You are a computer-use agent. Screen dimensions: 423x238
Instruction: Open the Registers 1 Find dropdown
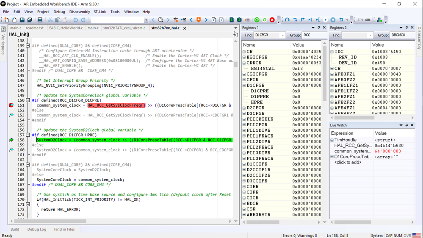tap(282, 35)
